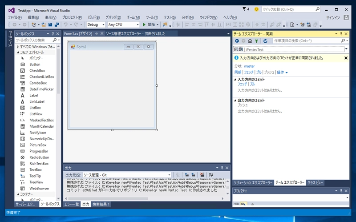Select the ポインター tool in toolbox
The height and width of the screenshot is (222, 356).
point(36,58)
